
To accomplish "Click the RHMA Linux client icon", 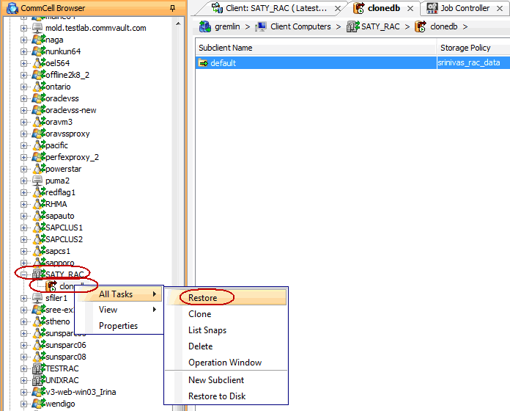I will (39, 204).
